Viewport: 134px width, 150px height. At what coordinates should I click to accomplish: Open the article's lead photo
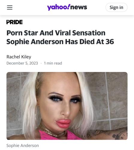(67, 106)
